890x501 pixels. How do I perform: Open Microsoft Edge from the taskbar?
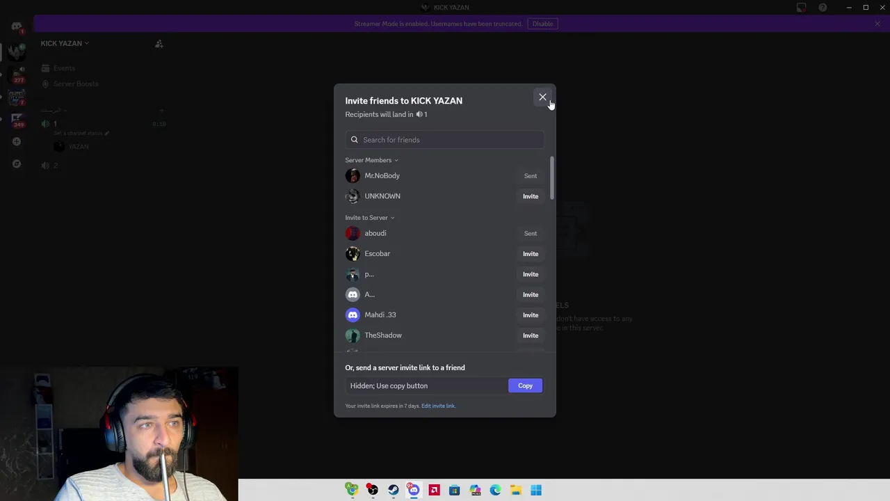495,491
